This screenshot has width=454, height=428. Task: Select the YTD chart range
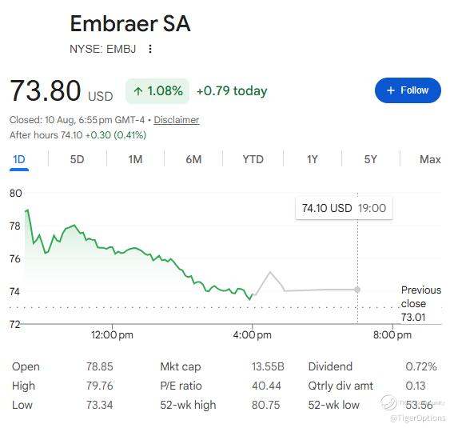[253, 159]
